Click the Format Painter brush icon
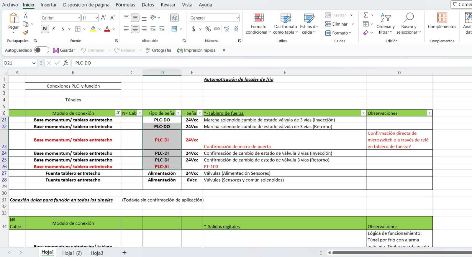 click(x=26, y=32)
